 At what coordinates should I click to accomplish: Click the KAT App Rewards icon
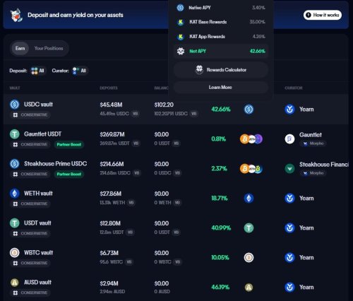click(x=181, y=37)
